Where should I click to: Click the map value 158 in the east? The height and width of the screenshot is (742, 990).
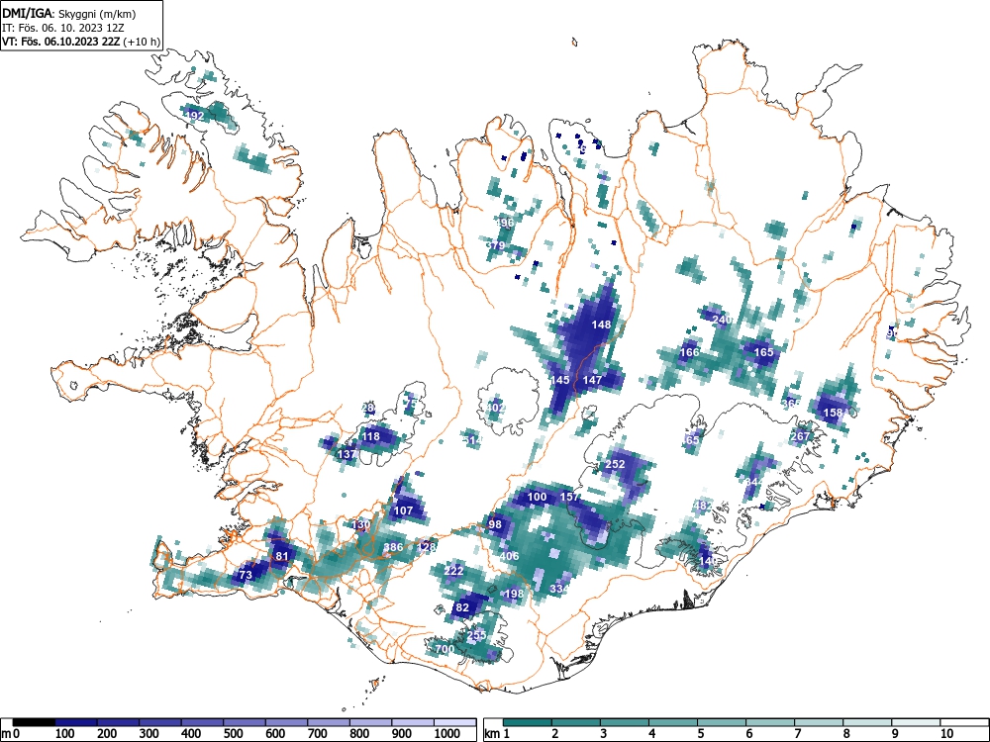click(x=833, y=413)
